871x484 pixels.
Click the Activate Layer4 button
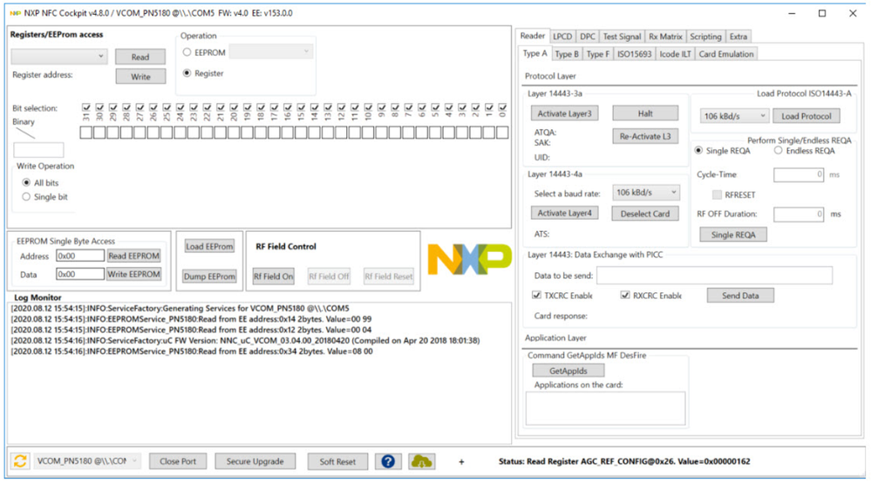[x=564, y=213]
